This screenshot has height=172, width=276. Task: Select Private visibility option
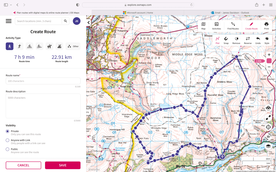[x=8, y=131]
